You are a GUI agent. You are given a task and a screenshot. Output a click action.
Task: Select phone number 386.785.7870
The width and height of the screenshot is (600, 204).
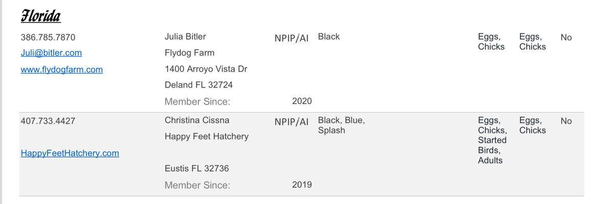coord(48,37)
